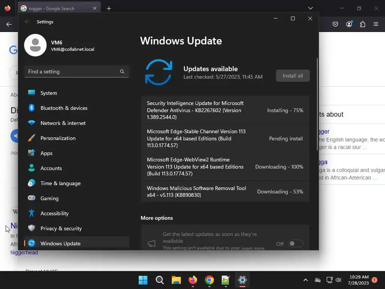Go to Network & internet settings
385x289 pixels.
(77, 123)
